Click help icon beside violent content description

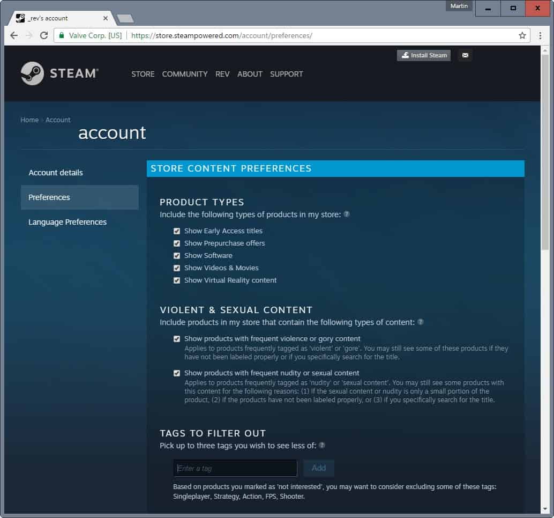(420, 322)
